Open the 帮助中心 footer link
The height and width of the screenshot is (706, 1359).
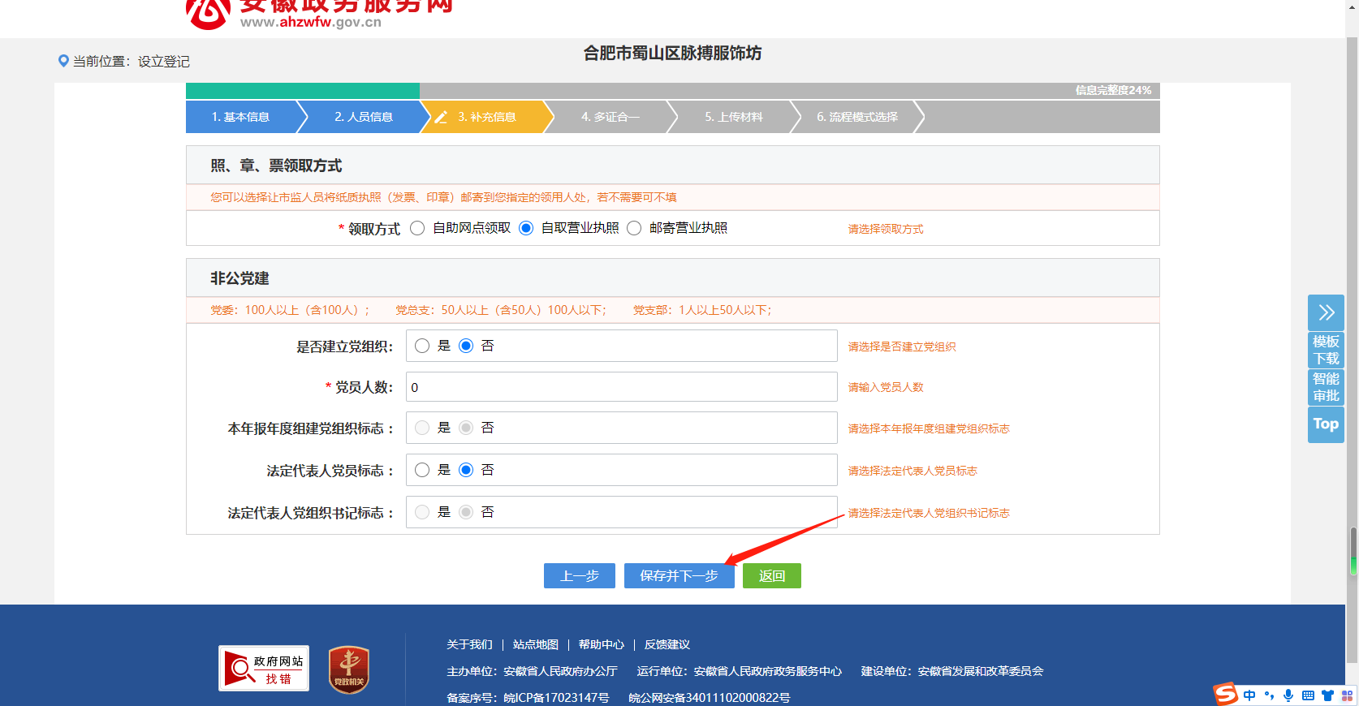pos(602,644)
